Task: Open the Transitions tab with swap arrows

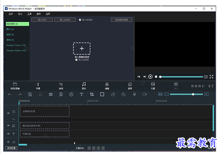Action: (x=61, y=86)
